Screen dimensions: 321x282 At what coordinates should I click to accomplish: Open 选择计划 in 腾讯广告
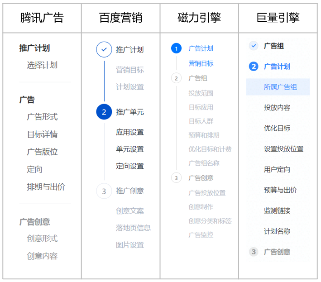42,65
